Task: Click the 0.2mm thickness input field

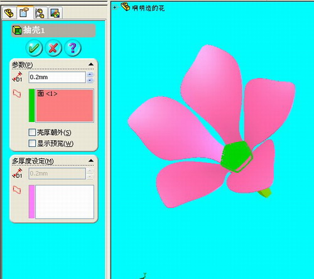Action: pyautogui.click(x=57, y=77)
